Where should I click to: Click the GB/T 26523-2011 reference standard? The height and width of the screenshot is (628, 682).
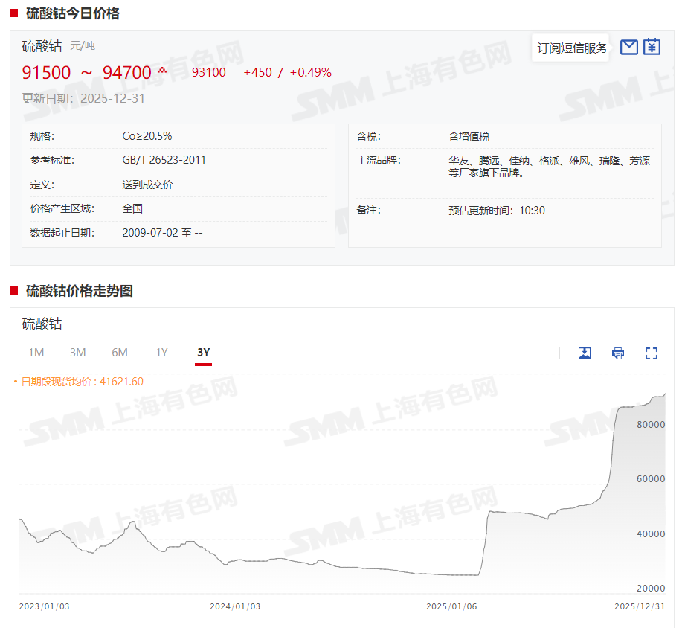click(164, 160)
